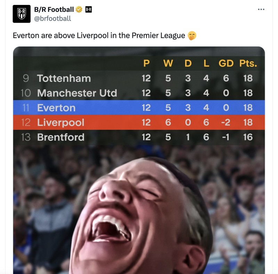Open the tweet options via three-dot menu

tap(261, 10)
